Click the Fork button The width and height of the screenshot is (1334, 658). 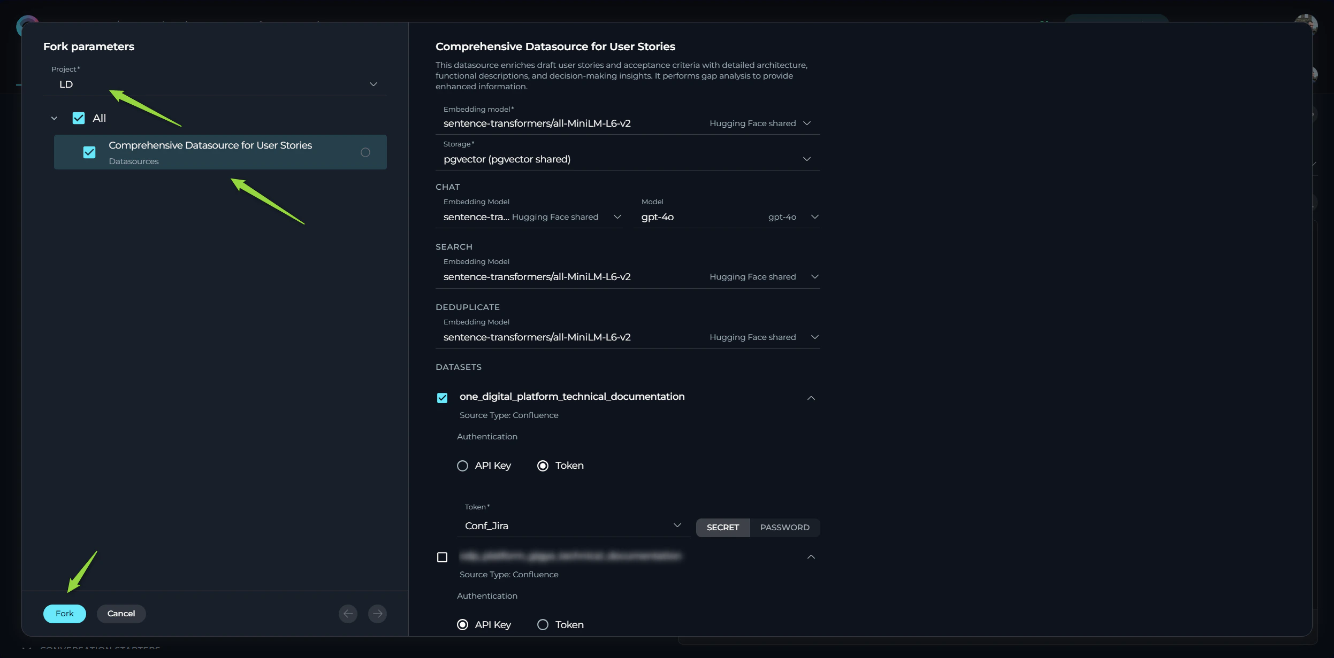pos(65,613)
